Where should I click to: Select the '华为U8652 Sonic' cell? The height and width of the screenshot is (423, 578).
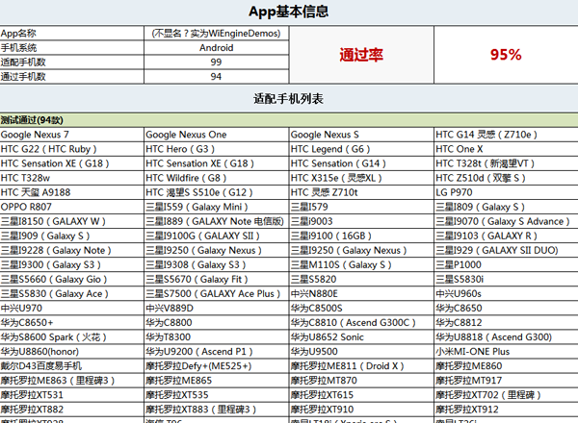[x=361, y=336]
